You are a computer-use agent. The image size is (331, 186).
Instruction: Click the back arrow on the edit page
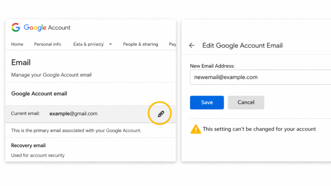[191, 46]
